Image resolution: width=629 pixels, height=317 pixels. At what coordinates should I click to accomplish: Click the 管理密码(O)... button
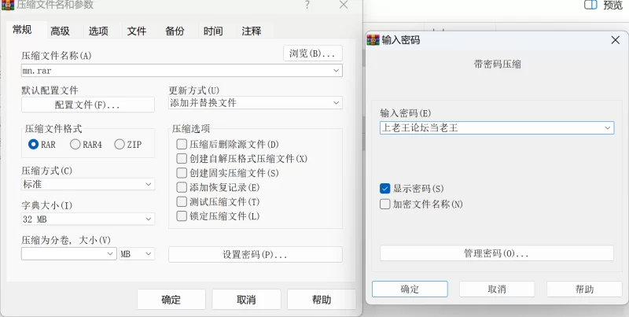click(497, 253)
